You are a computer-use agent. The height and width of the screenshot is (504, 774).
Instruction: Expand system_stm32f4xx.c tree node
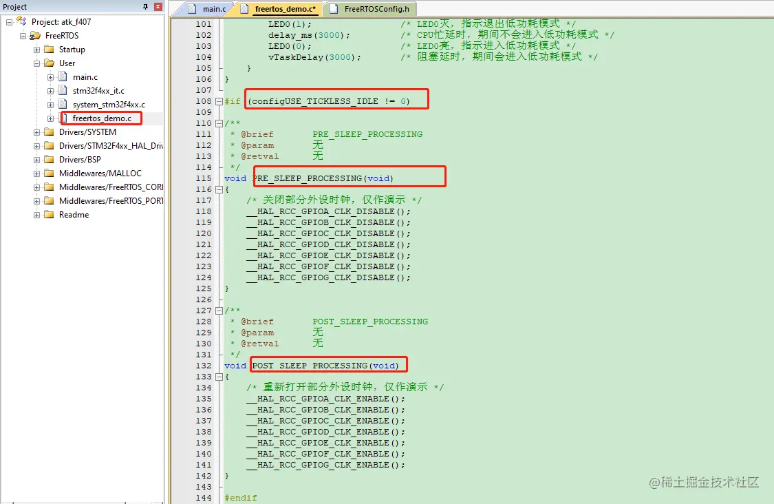51,105
